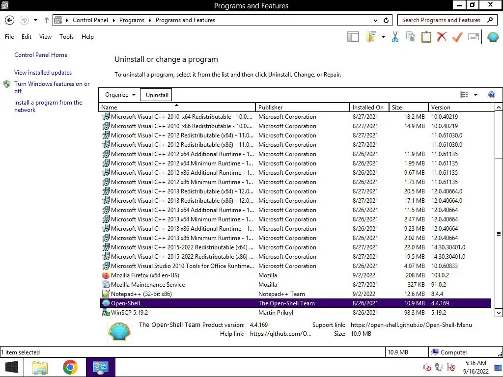Viewport: 503px width, 377px height.
Task: Toggle the navigation pane toolbar icon
Action: 353,37
